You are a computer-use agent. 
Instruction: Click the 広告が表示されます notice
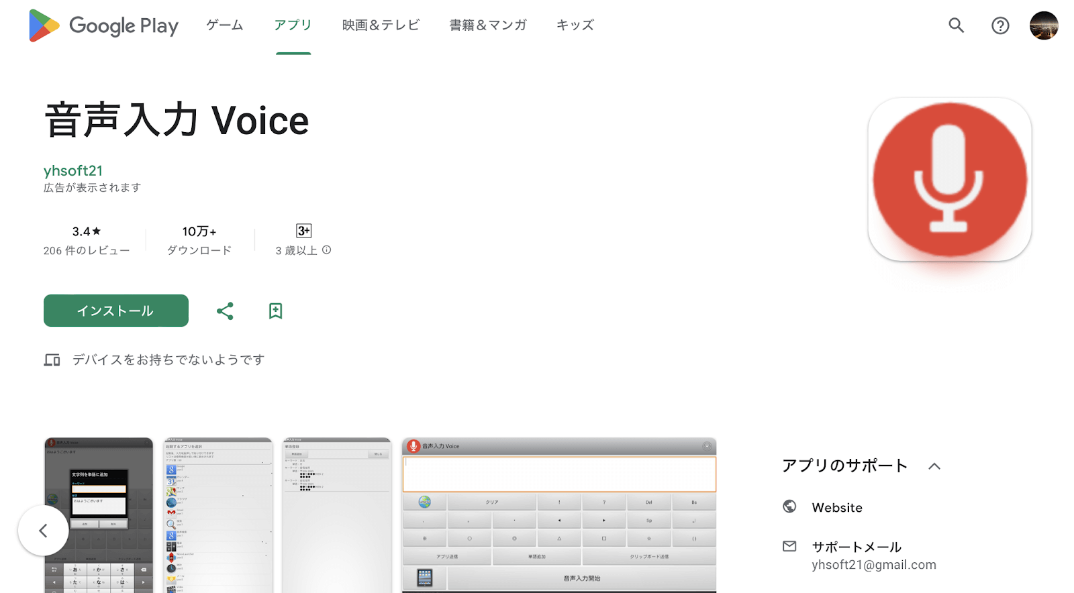93,188
